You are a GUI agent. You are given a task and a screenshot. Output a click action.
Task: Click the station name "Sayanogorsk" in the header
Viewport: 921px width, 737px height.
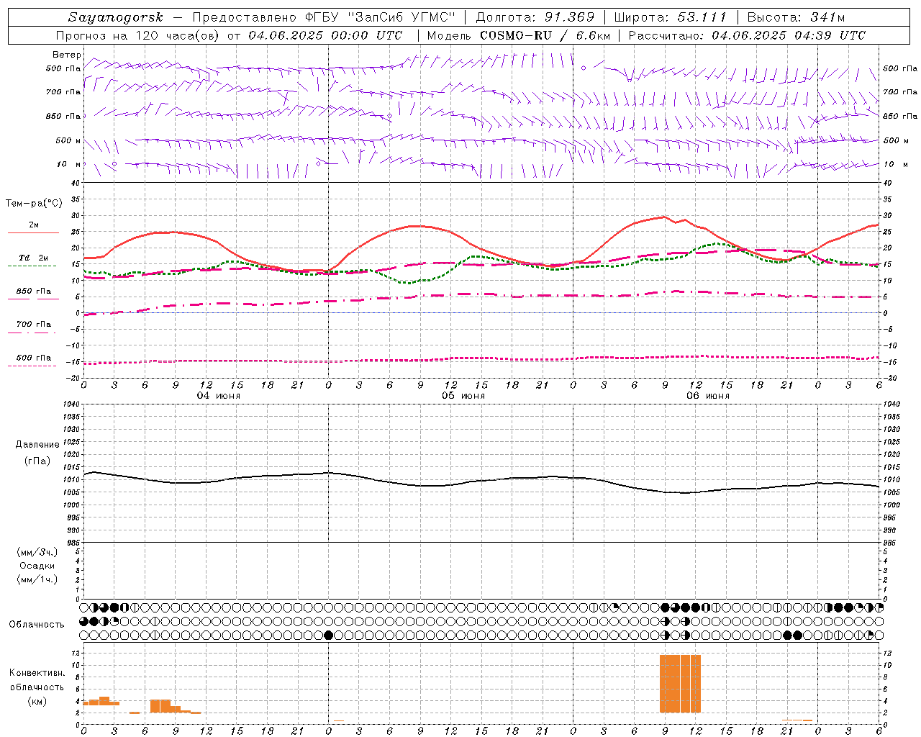click(x=116, y=17)
